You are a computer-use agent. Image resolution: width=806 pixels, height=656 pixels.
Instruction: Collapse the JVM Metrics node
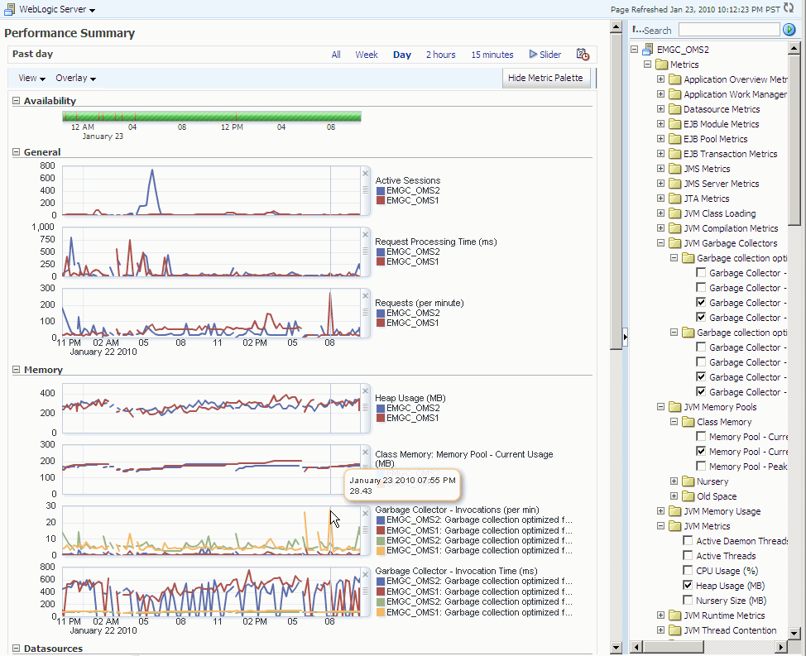click(x=661, y=525)
